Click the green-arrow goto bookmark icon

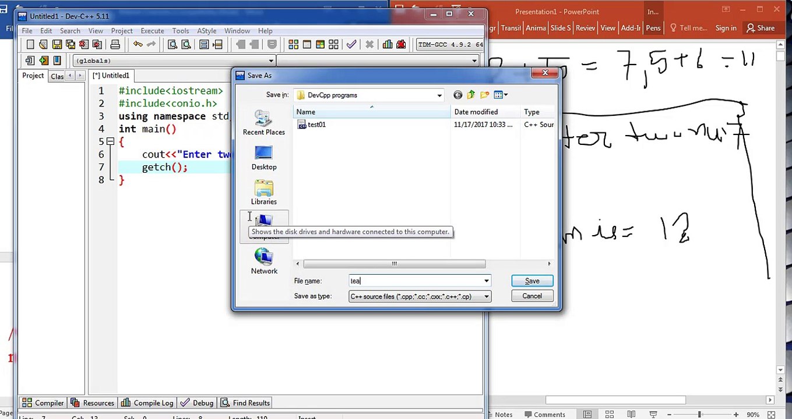click(x=44, y=61)
